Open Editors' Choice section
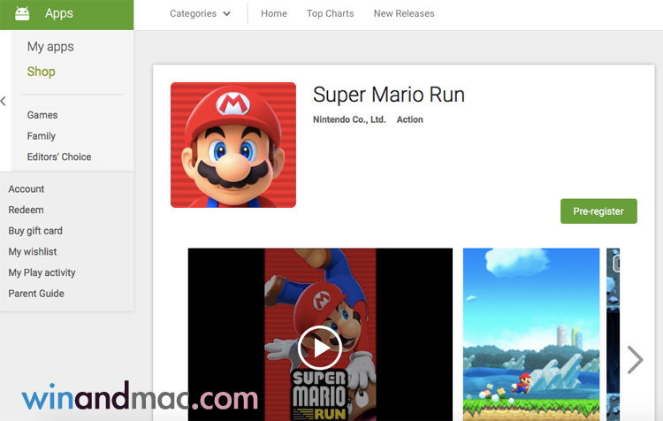Image resolution: width=663 pixels, height=421 pixels. point(59,157)
